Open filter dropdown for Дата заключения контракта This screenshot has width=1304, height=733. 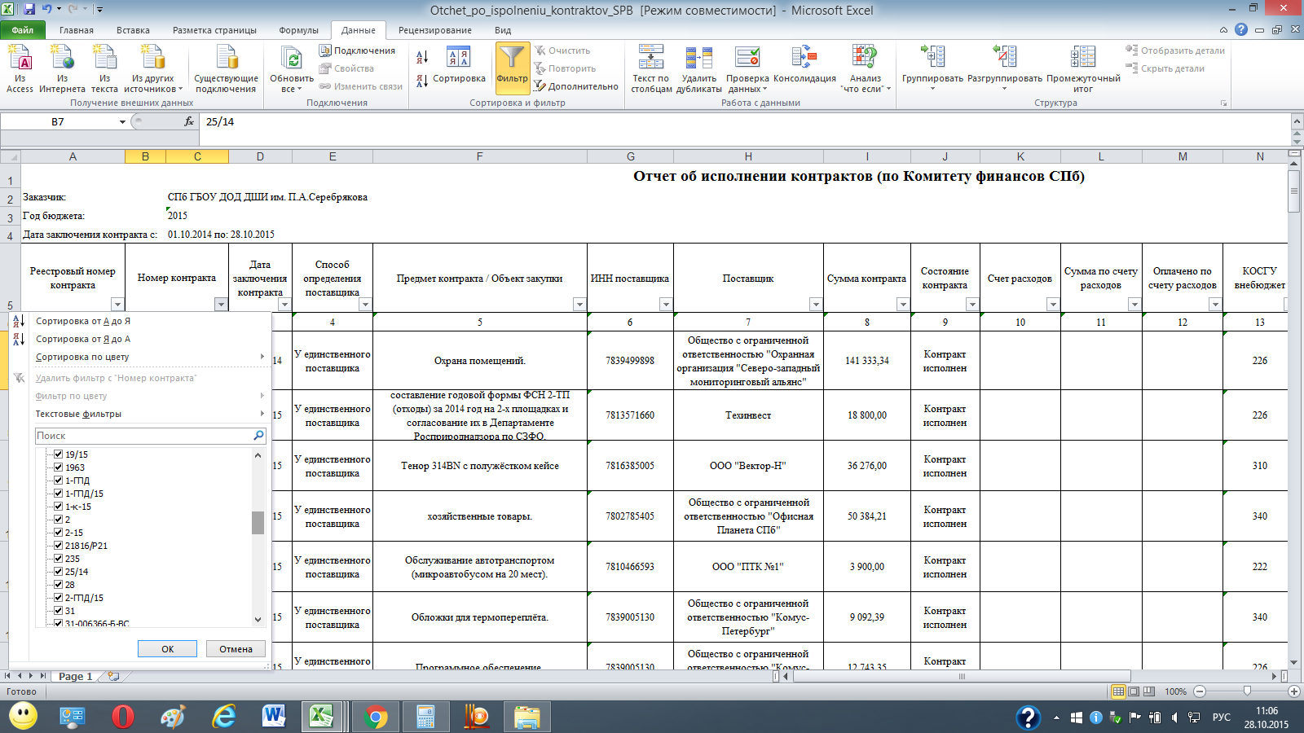[284, 305]
